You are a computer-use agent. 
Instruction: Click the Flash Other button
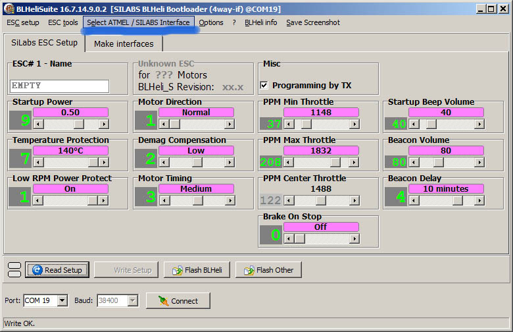pyautogui.click(x=268, y=269)
